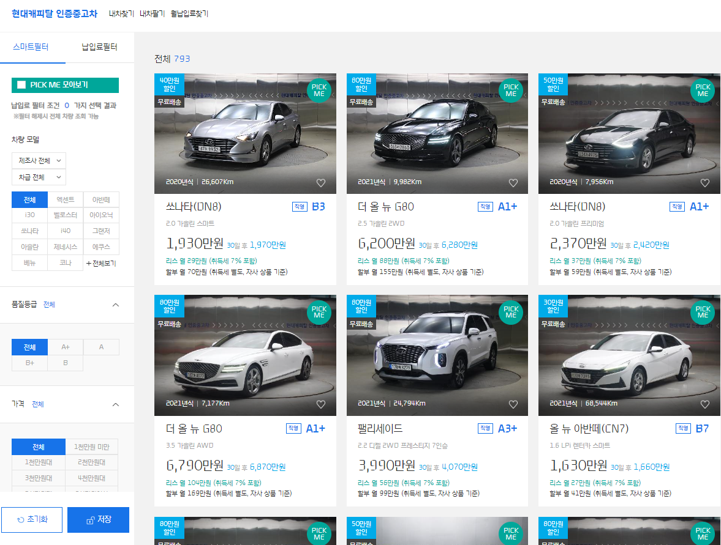Open the silver 쏘나타(DN8) car photo
Screen dimensions: 721x545
(245, 133)
